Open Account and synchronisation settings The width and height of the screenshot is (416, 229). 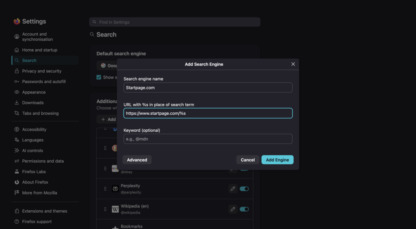click(x=45, y=37)
